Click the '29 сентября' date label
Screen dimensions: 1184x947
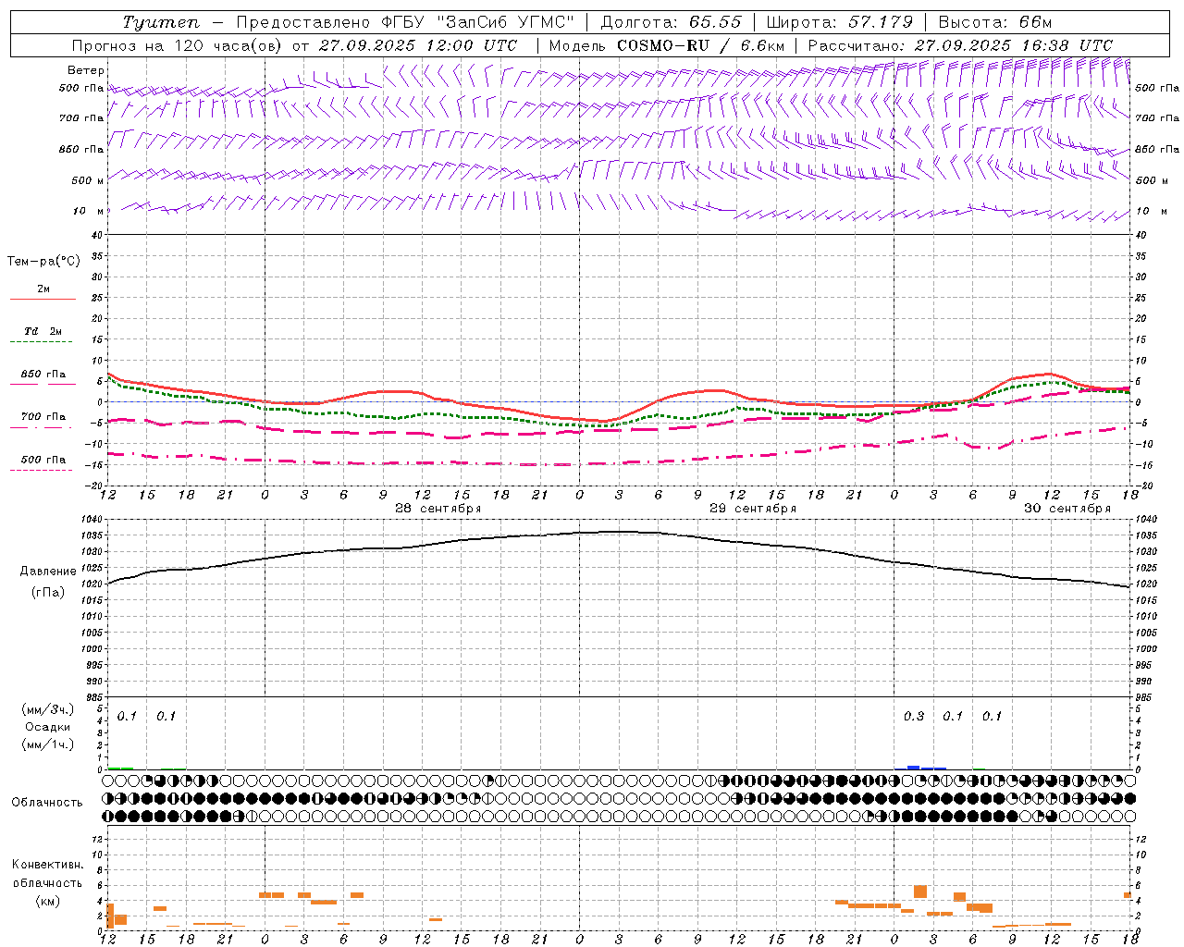pyautogui.click(x=753, y=509)
